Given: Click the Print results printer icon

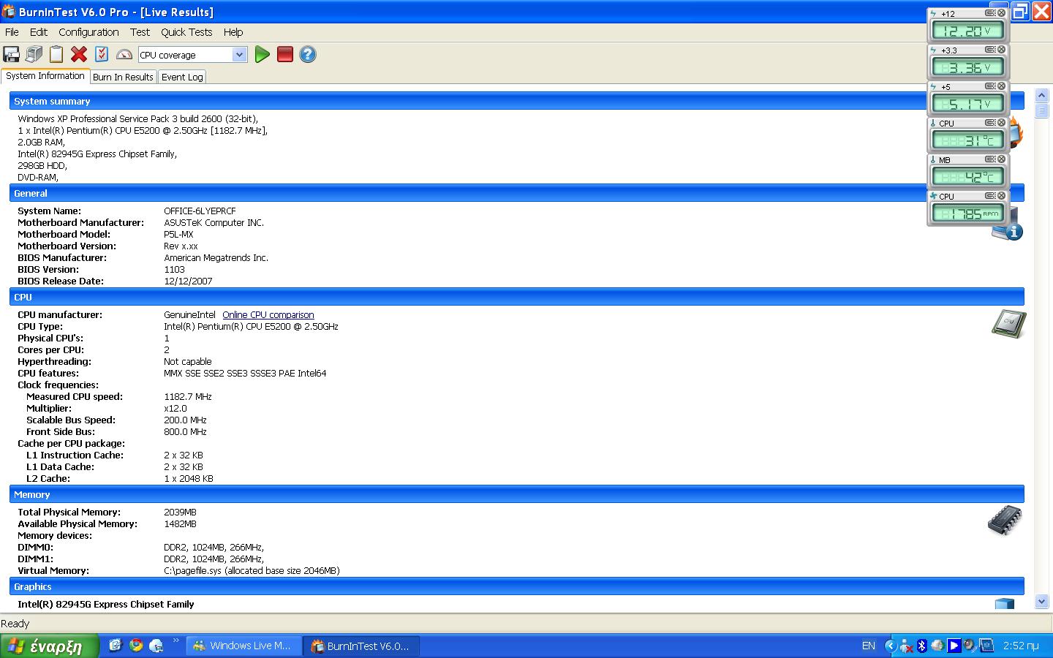Looking at the screenshot, I should coord(34,54).
